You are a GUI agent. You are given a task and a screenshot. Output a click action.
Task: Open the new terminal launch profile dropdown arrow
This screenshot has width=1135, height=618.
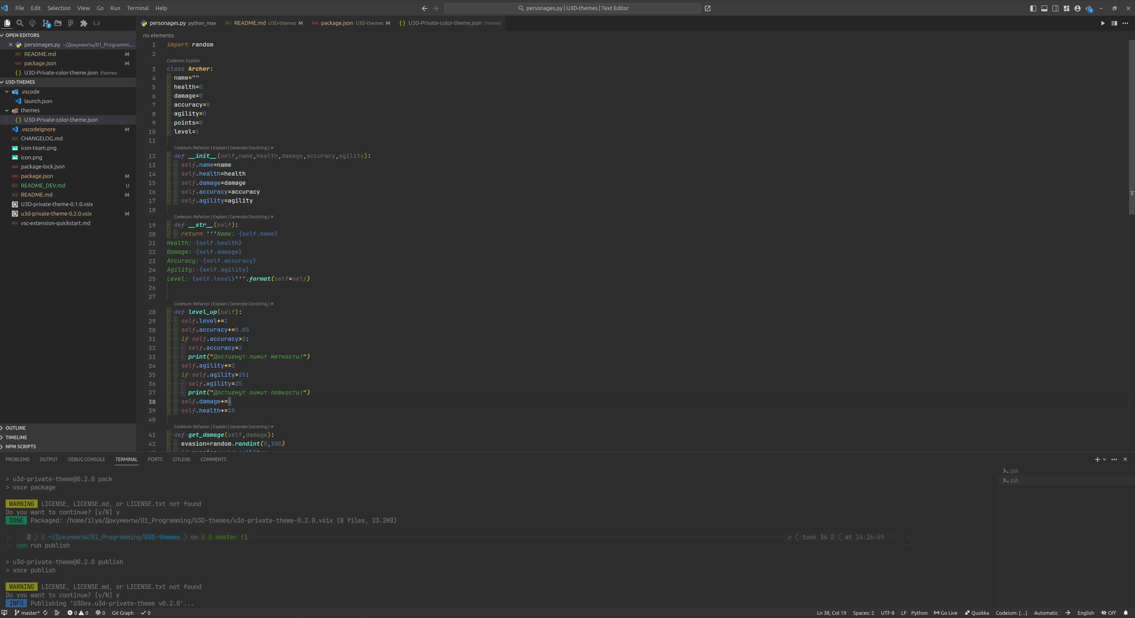click(1104, 459)
